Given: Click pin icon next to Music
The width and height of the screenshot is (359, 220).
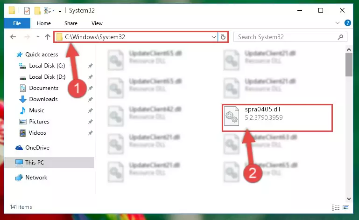Looking at the screenshot, I should pos(91,110).
